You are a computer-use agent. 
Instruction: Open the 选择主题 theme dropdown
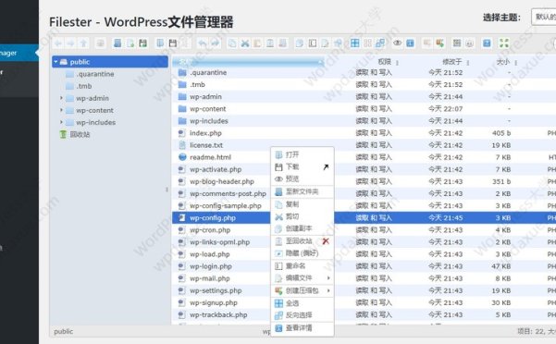click(543, 17)
